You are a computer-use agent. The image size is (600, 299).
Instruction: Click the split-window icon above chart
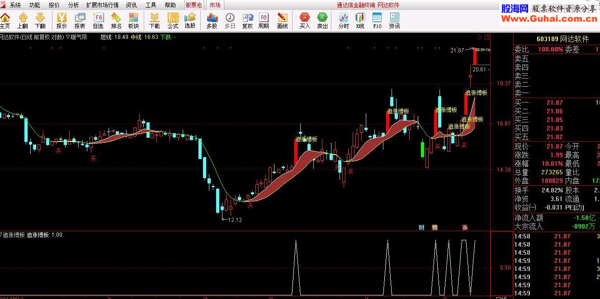coord(487,37)
